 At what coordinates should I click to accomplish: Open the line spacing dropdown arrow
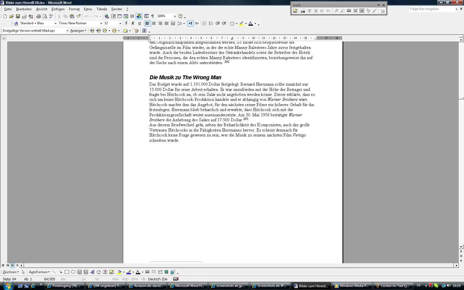pyautogui.click(x=184, y=23)
